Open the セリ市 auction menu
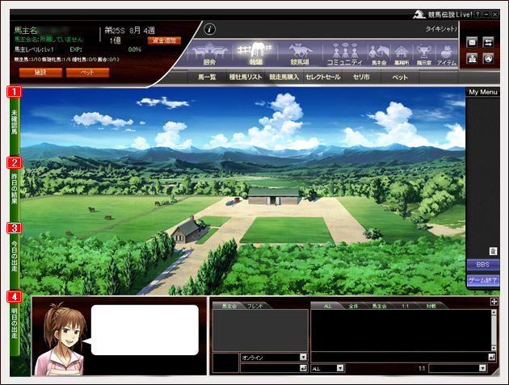 (x=361, y=77)
